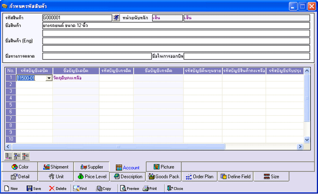Open the Supplier tab
Image resolution: width=318 pixels, height=194 pixels.
point(91,167)
